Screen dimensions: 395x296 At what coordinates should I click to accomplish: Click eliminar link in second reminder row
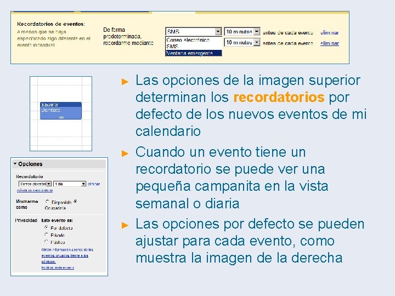tap(330, 43)
